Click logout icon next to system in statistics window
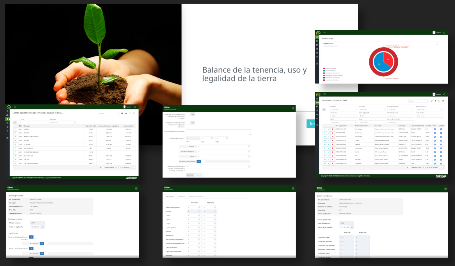Viewport: 455px width, 266px height. [x=444, y=33]
